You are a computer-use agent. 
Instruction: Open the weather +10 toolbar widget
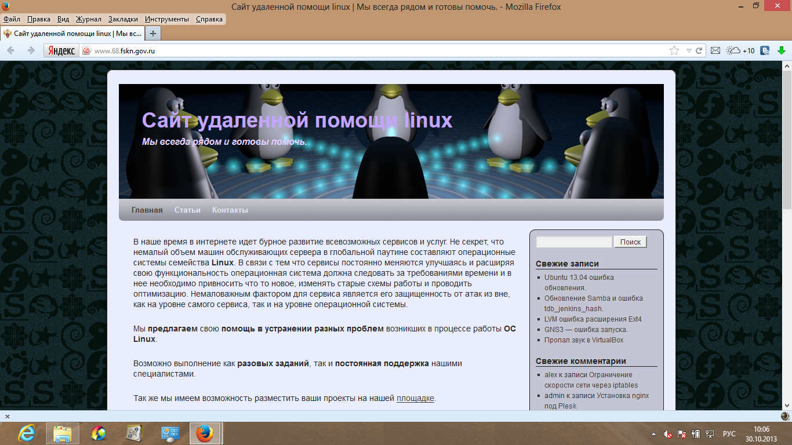[740, 50]
